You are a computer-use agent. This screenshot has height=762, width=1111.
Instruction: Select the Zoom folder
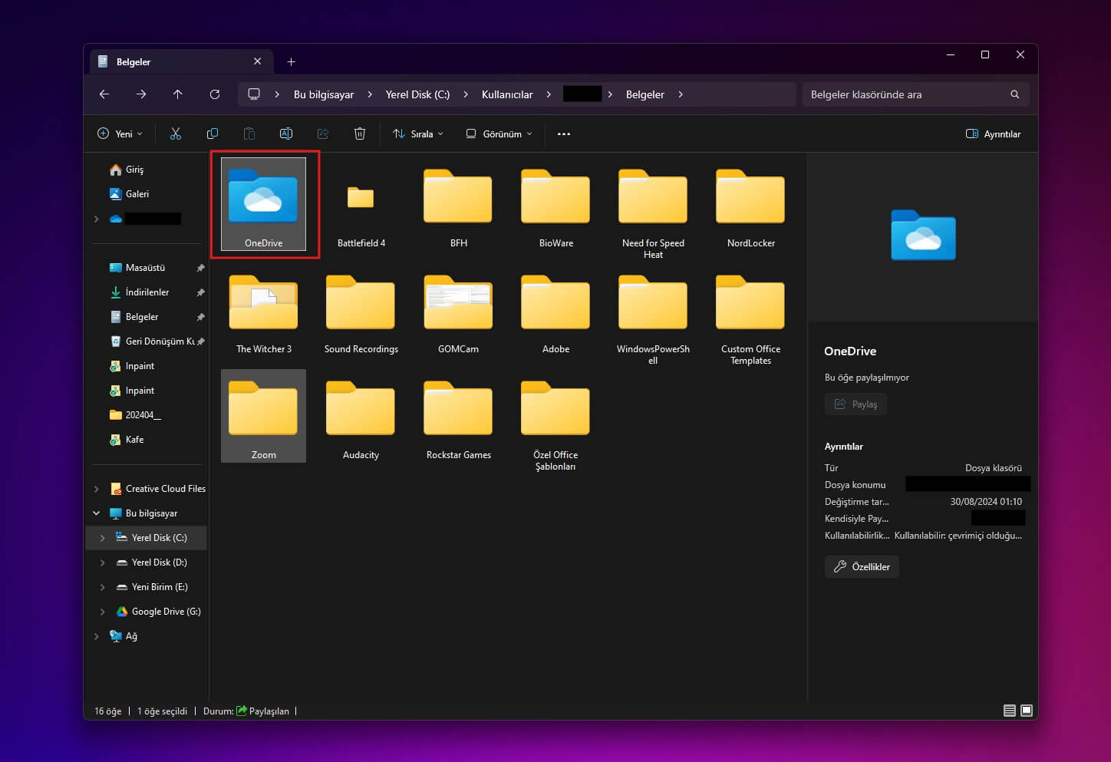(x=263, y=416)
